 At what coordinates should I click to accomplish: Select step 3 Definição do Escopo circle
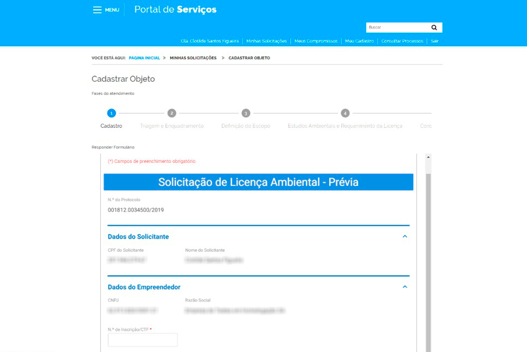click(246, 113)
